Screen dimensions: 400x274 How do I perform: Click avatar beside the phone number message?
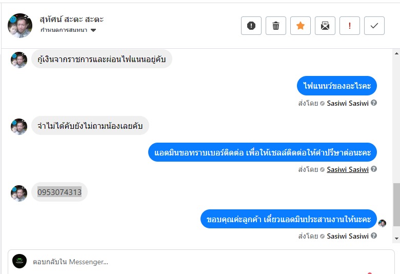19,193
